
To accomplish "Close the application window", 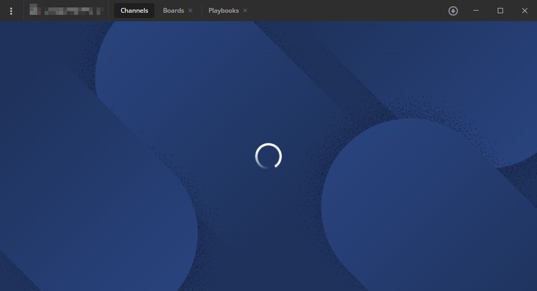I will point(524,11).
